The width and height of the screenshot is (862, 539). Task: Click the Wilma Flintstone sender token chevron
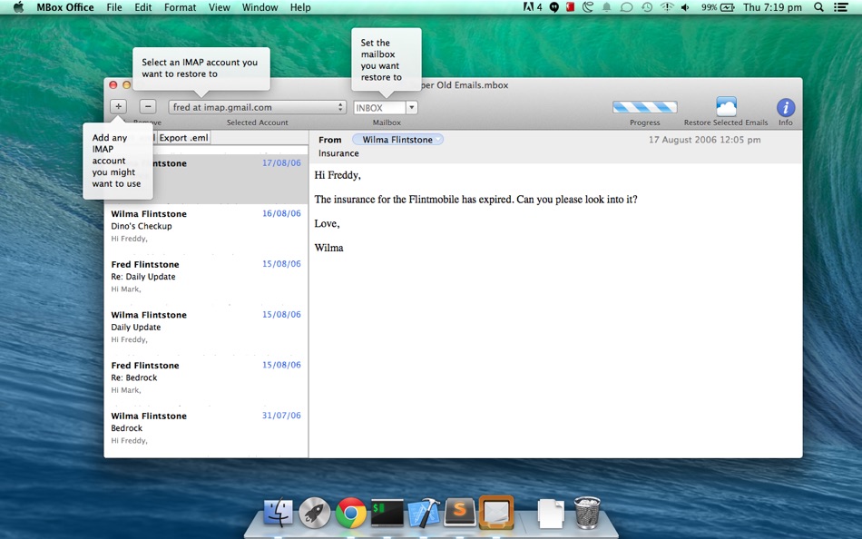click(x=438, y=140)
